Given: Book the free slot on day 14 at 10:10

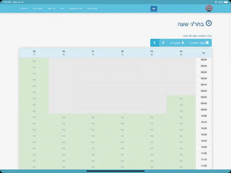Looking at the screenshot, I should pos(181,123).
